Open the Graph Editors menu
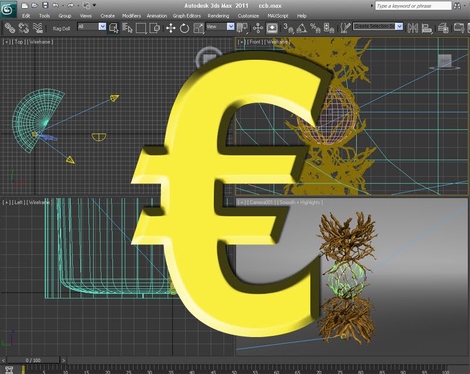The width and height of the screenshot is (470, 374). pos(186,16)
